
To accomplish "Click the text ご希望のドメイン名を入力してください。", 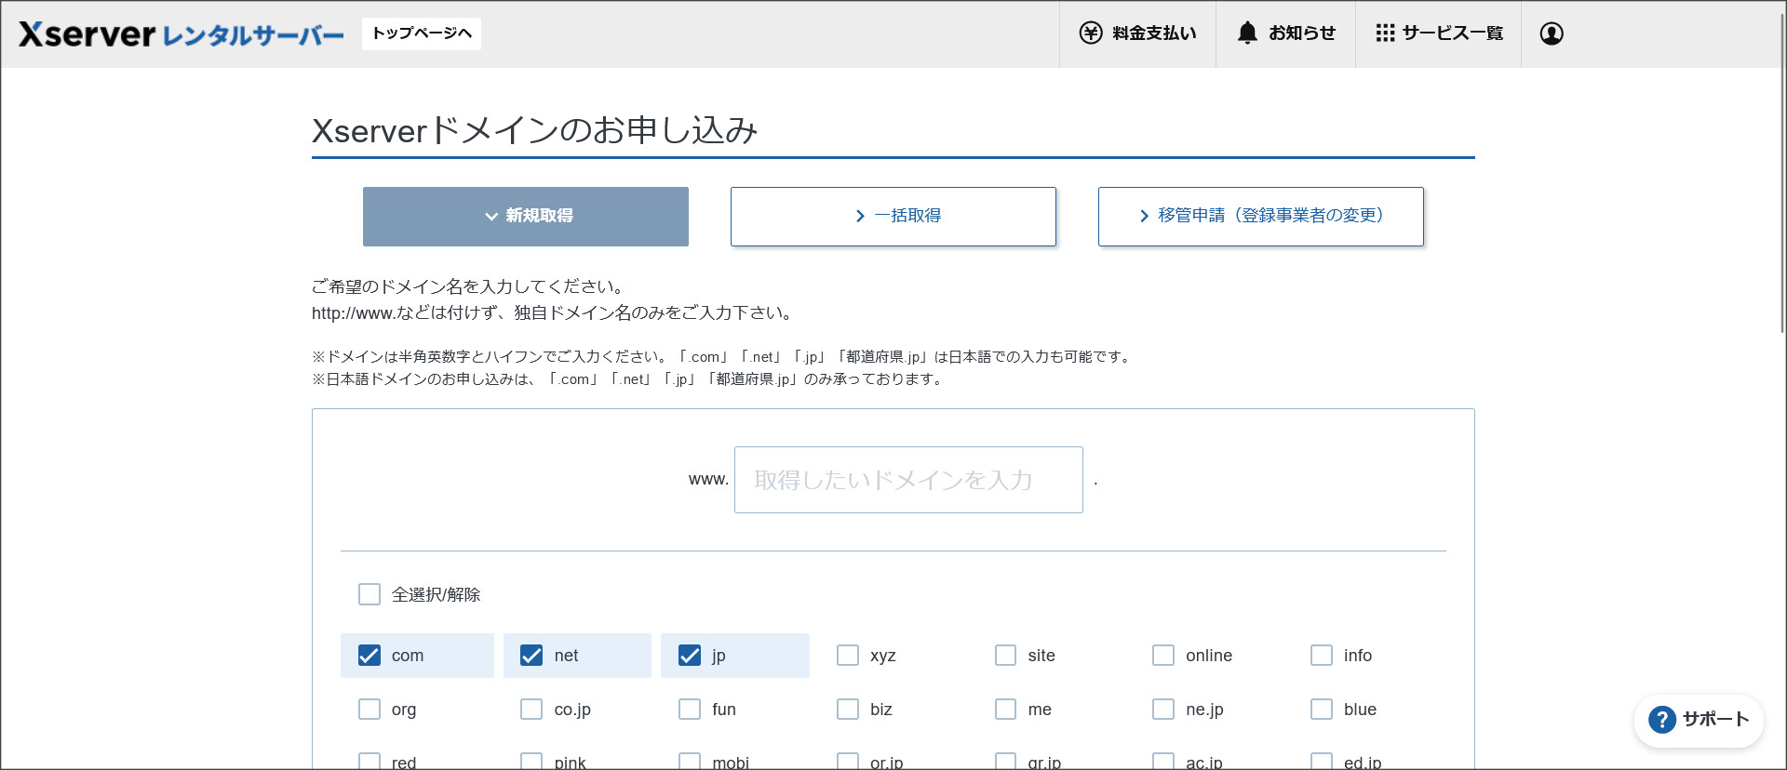I will click(x=470, y=286).
